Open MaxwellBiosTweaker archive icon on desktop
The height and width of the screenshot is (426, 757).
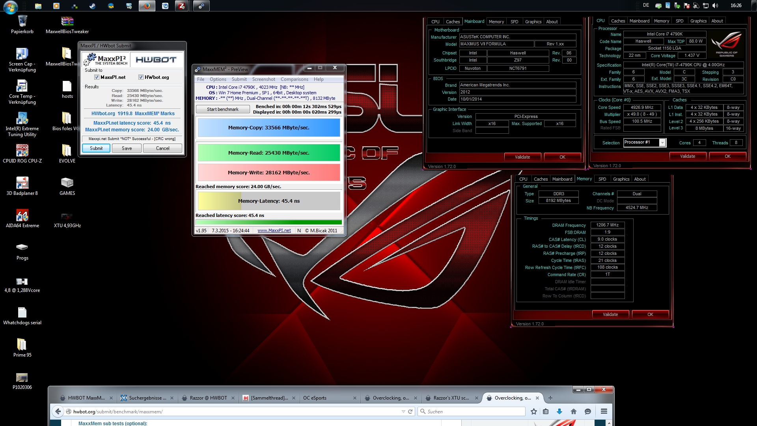67,24
